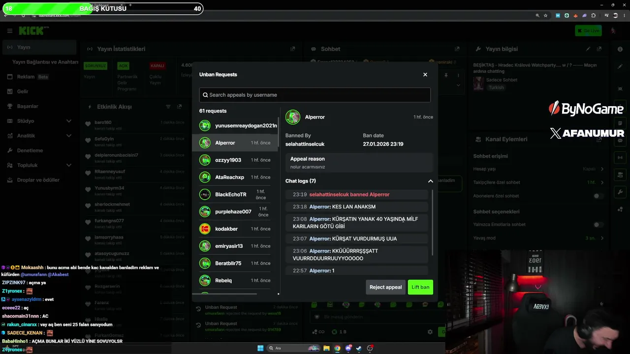This screenshot has width=630, height=354.
Task: Open the Windows Start menu
Action: [x=260, y=348]
